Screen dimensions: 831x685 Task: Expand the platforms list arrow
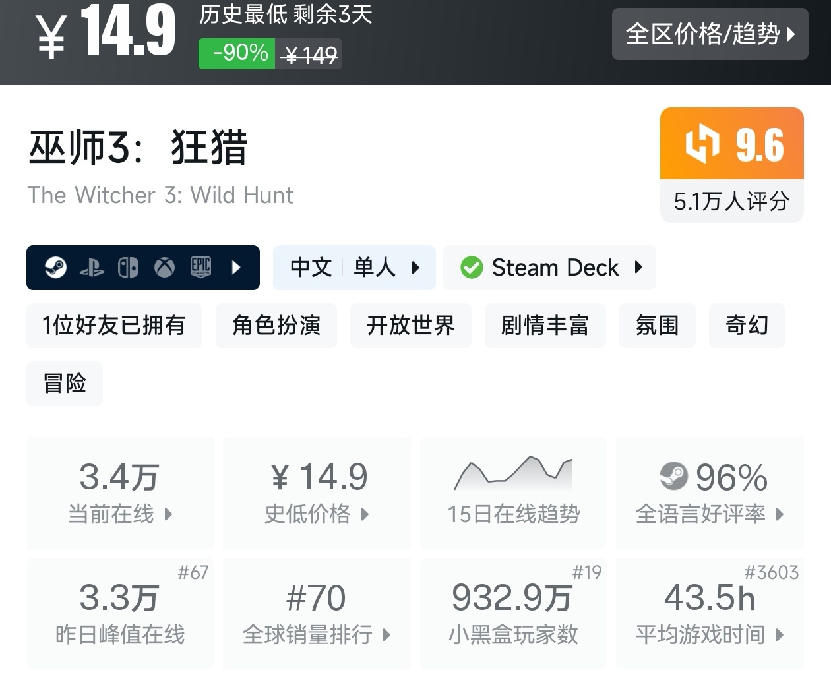click(x=237, y=268)
